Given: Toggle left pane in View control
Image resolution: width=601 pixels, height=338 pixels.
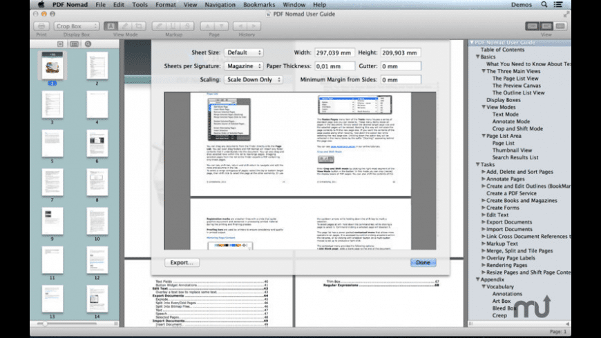Looking at the screenshot, I should 532,26.
